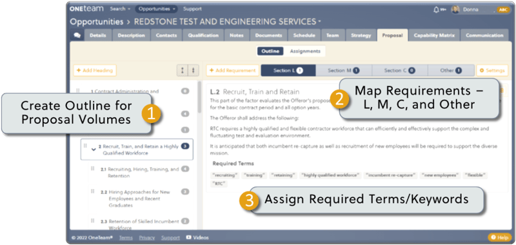Open the opportunity title dropdown arrow

(x=319, y=22)
